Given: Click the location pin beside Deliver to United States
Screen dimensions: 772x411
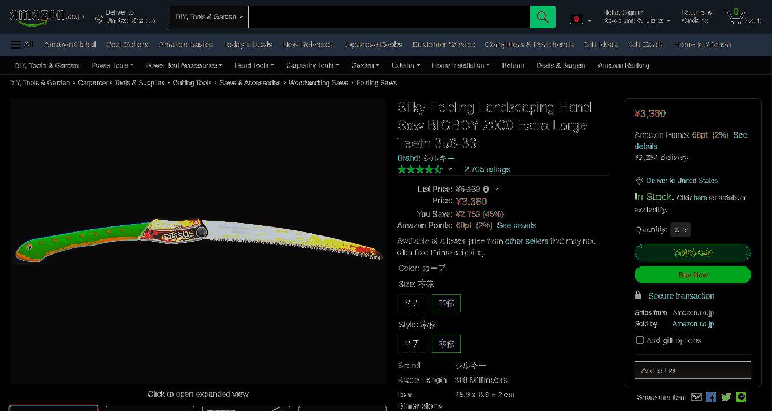Looking at the screenshot, I should pos(639,181).
